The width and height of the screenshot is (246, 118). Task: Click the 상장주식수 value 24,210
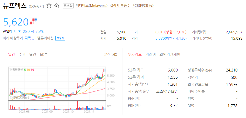pos(232,70)
